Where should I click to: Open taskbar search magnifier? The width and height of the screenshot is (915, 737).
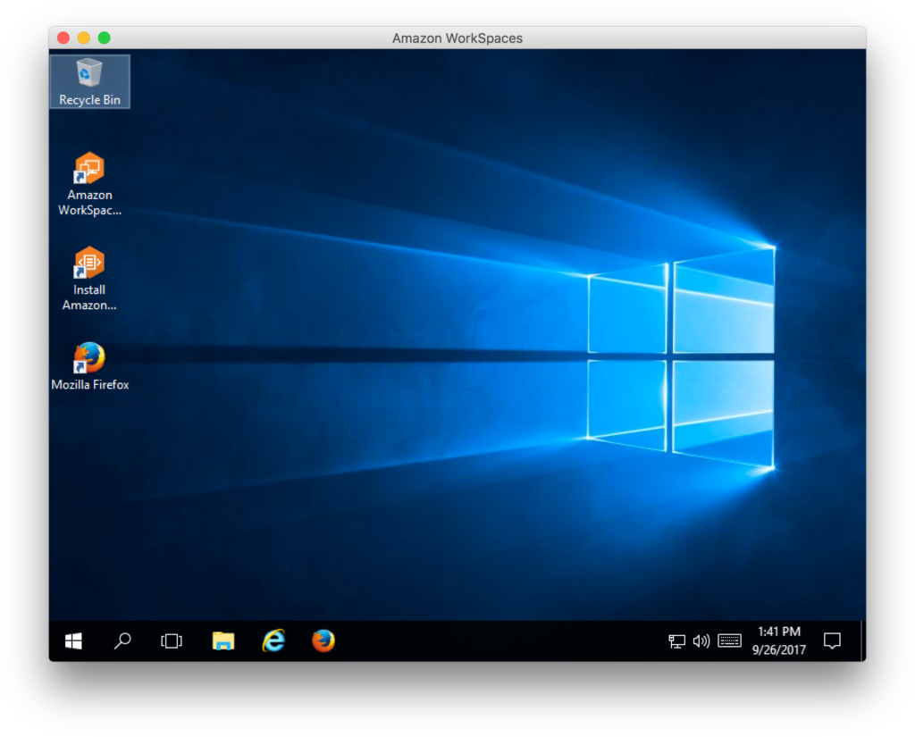[x=122, y=641]
